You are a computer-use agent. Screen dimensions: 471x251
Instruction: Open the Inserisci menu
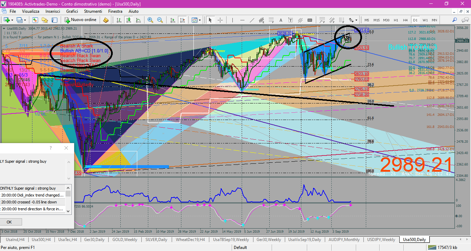tap(53, 11)
